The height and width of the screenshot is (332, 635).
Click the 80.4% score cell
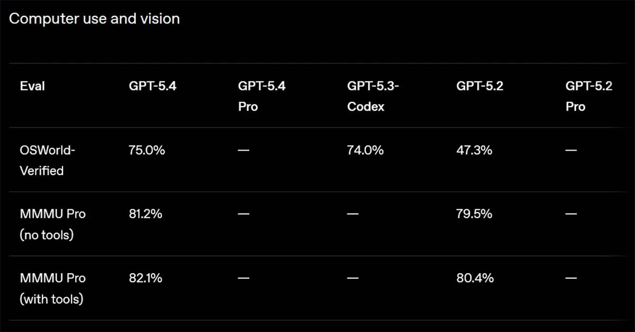(475, 278)
